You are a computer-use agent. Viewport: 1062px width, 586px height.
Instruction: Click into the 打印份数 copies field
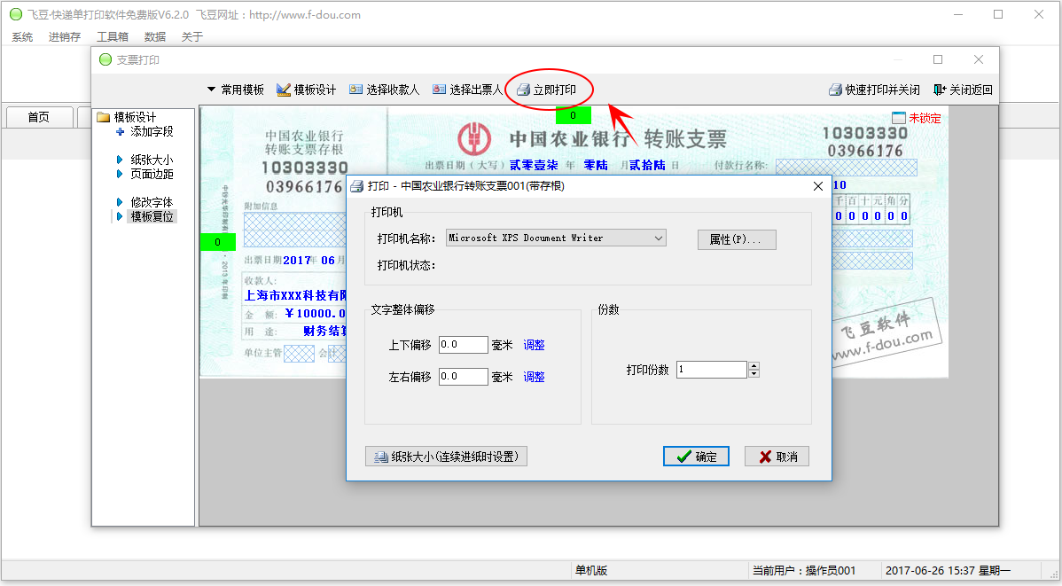click(712, 369)
